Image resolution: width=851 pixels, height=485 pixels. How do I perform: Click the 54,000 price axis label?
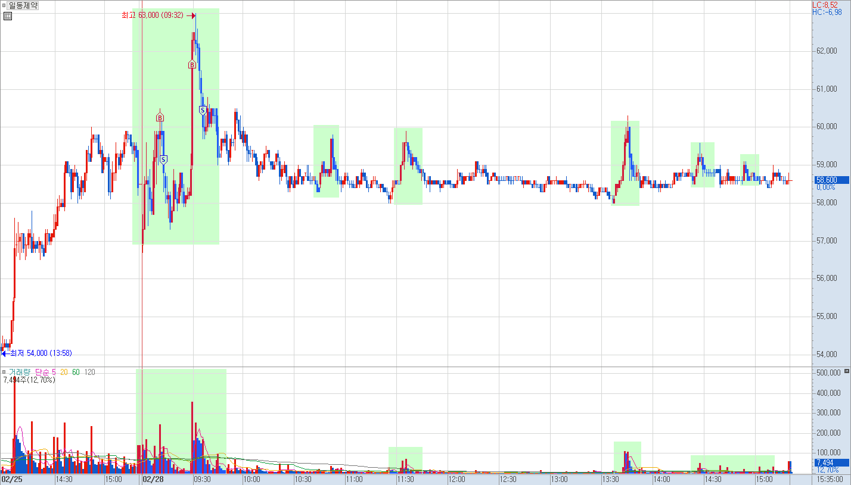point(827,355)
